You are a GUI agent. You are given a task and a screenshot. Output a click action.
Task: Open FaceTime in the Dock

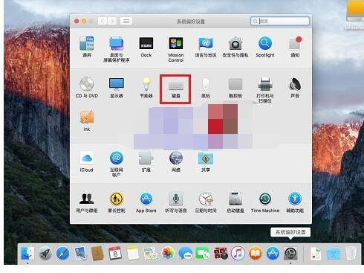203,254
